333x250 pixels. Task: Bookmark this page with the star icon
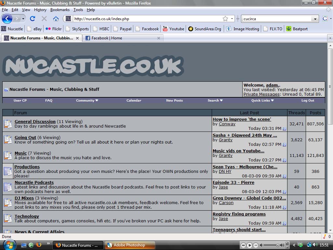(x=225, y=19)
